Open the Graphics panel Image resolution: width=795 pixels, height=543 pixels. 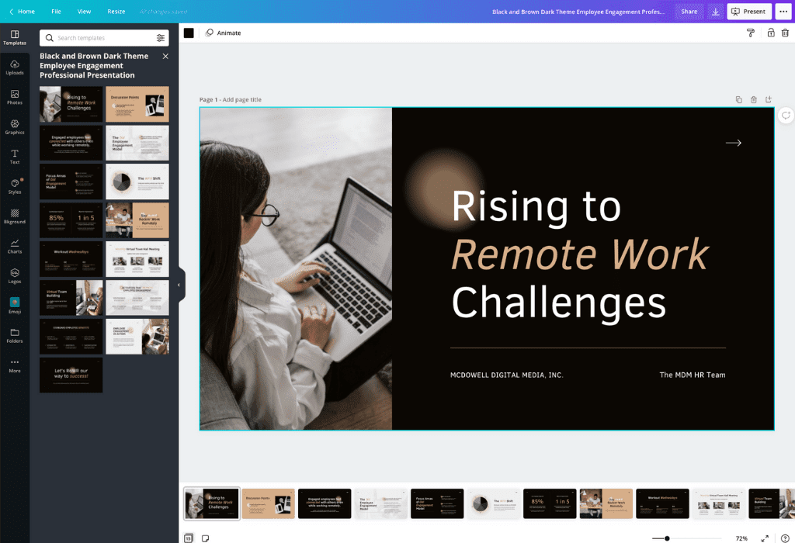(15, 128)
